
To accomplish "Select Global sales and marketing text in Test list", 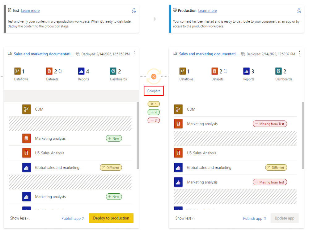I will coord(57,167).
